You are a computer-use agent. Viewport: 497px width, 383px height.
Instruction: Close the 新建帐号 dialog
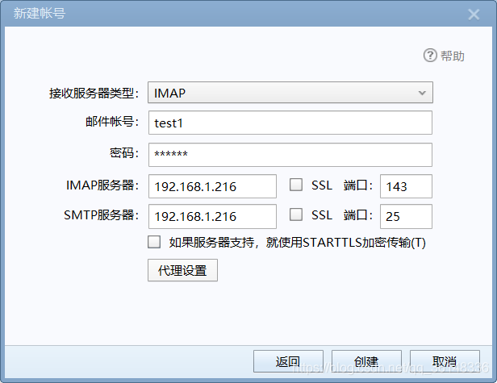(474, 15)
